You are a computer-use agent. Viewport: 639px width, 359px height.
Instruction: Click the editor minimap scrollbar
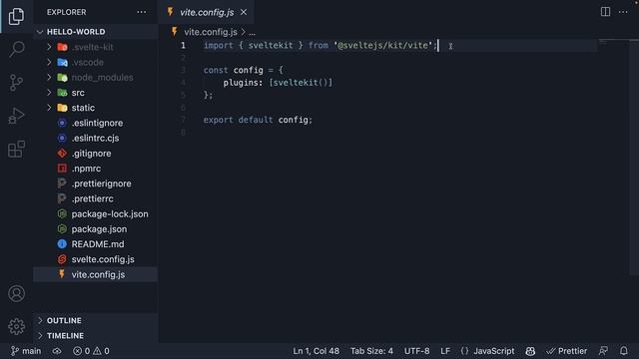tap(634, 157)
